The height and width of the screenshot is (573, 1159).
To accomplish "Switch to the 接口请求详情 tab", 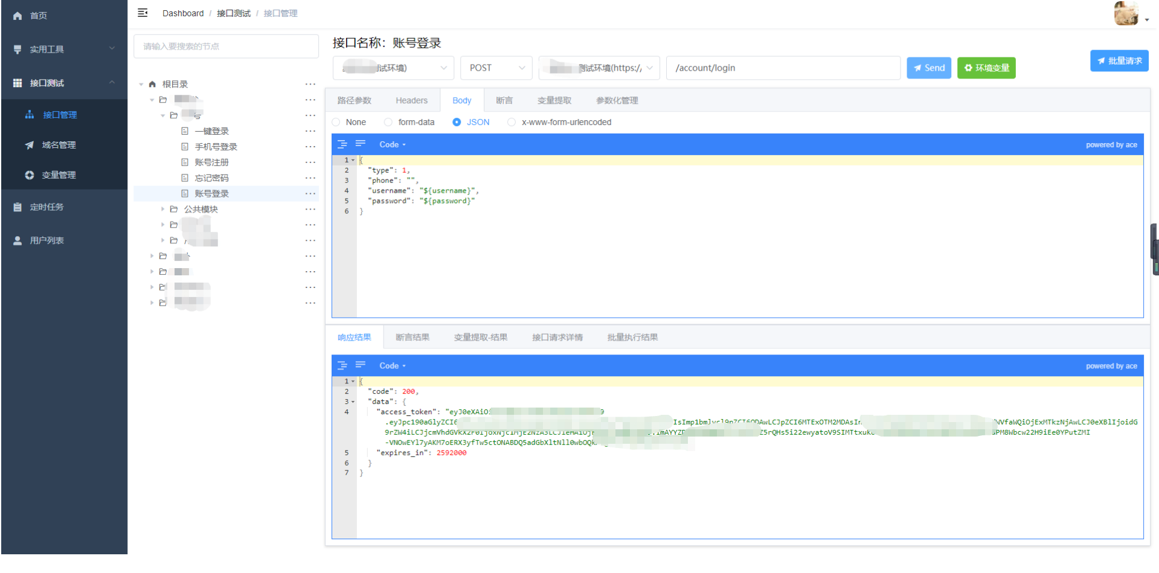I will pyautogui.click(x=557, y=338).
